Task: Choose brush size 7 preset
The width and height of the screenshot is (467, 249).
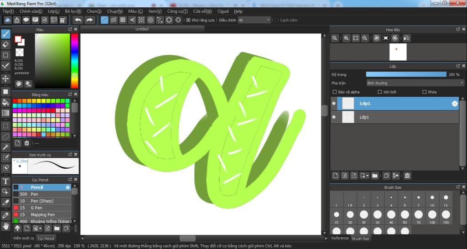Action: click(x=419, y=200)
